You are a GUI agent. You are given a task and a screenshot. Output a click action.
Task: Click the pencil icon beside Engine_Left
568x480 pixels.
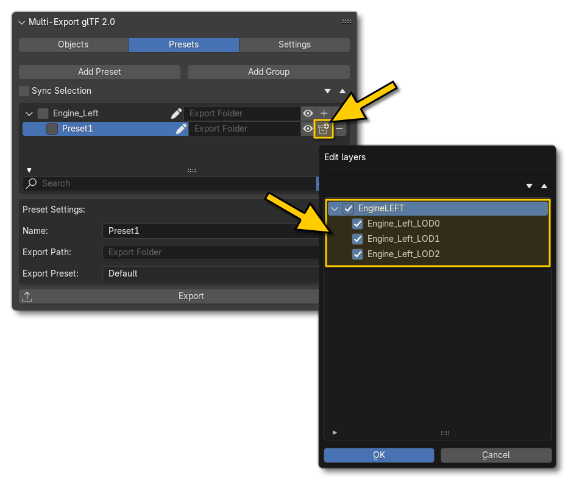176,113
